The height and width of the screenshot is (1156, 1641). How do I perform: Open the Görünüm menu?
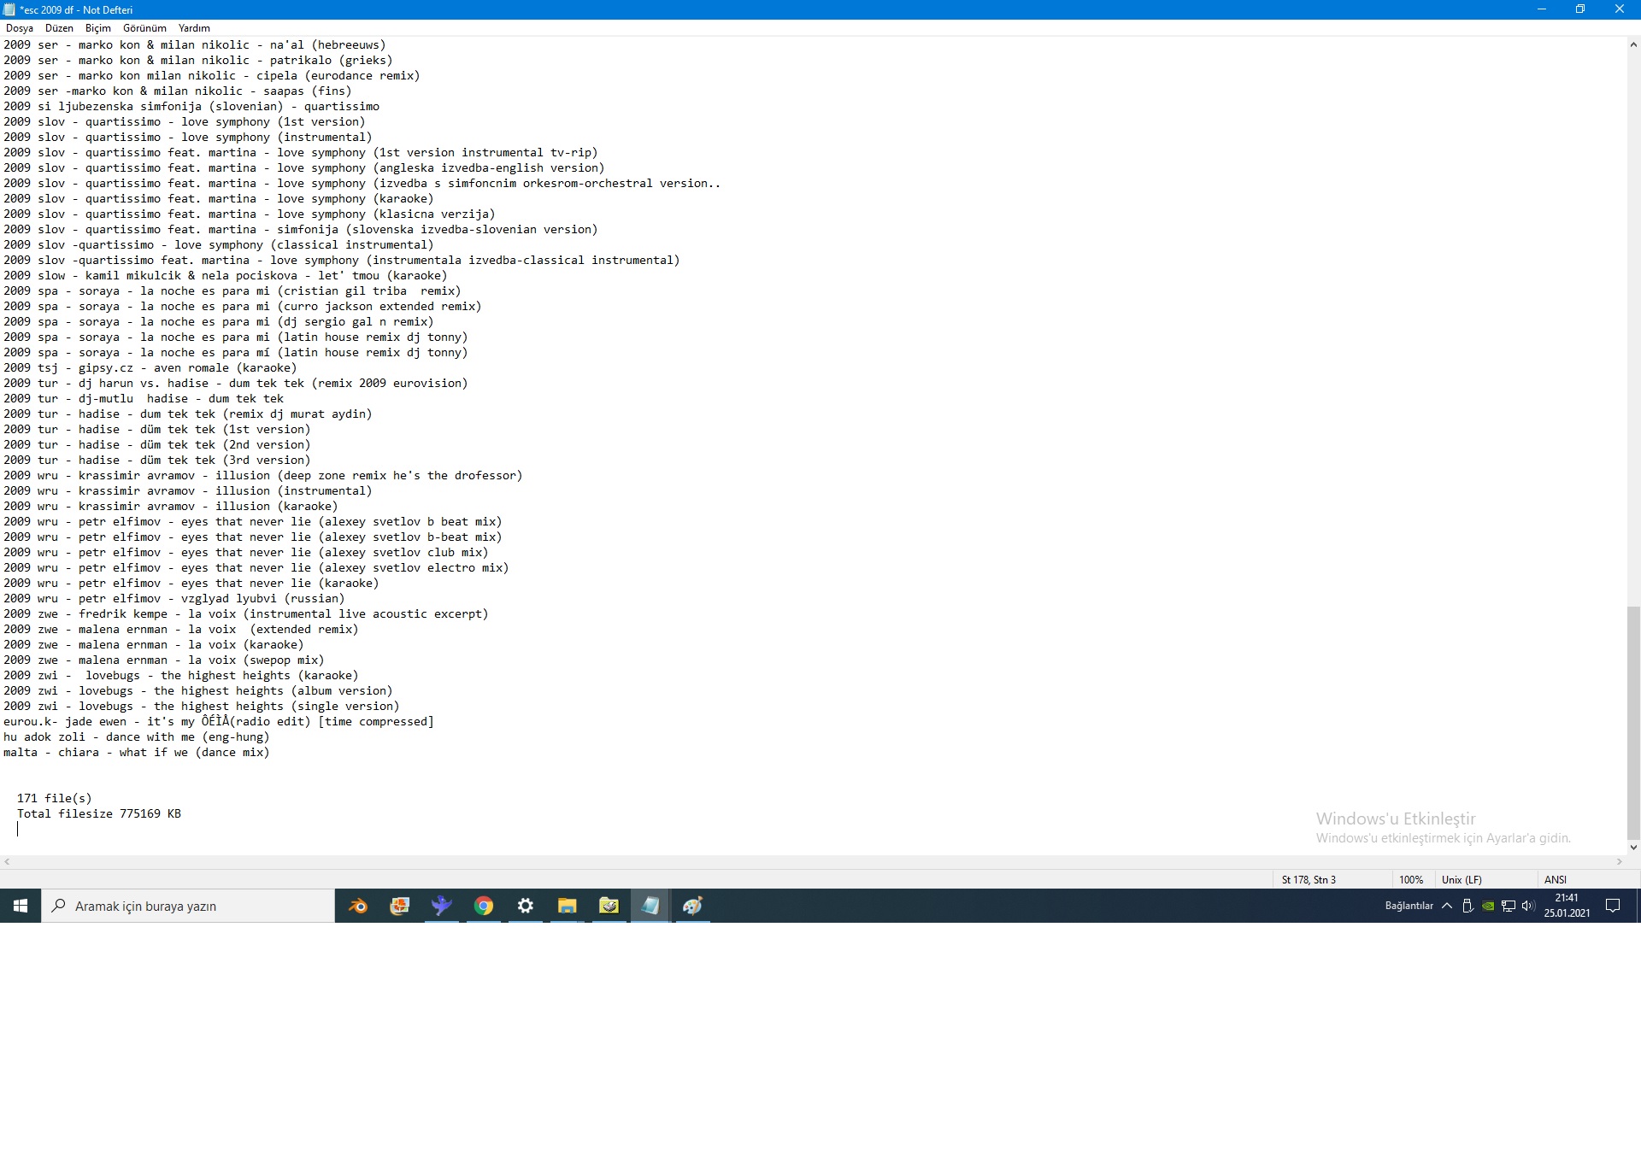144,28
